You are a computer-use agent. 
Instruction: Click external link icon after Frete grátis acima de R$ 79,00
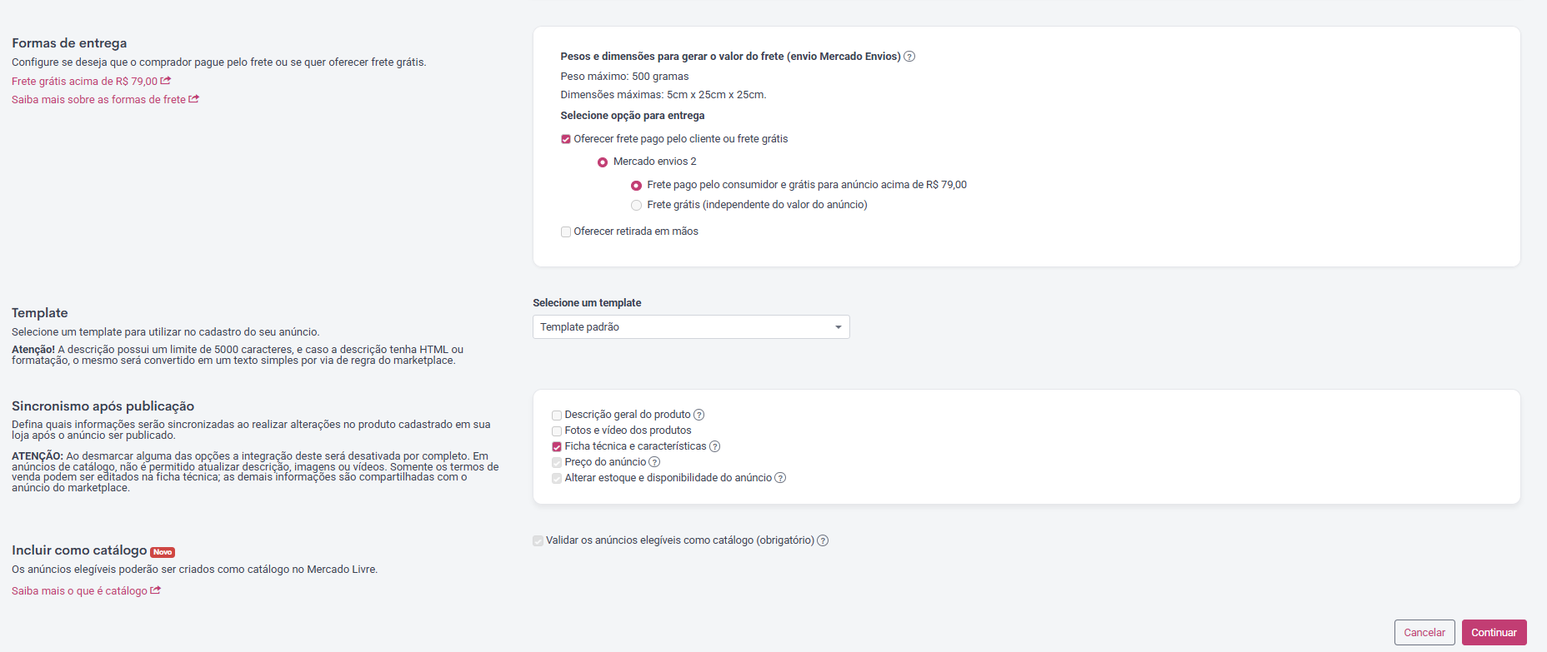click(166, 81)
